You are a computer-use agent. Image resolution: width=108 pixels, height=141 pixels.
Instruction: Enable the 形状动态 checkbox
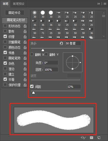(5, 26)
